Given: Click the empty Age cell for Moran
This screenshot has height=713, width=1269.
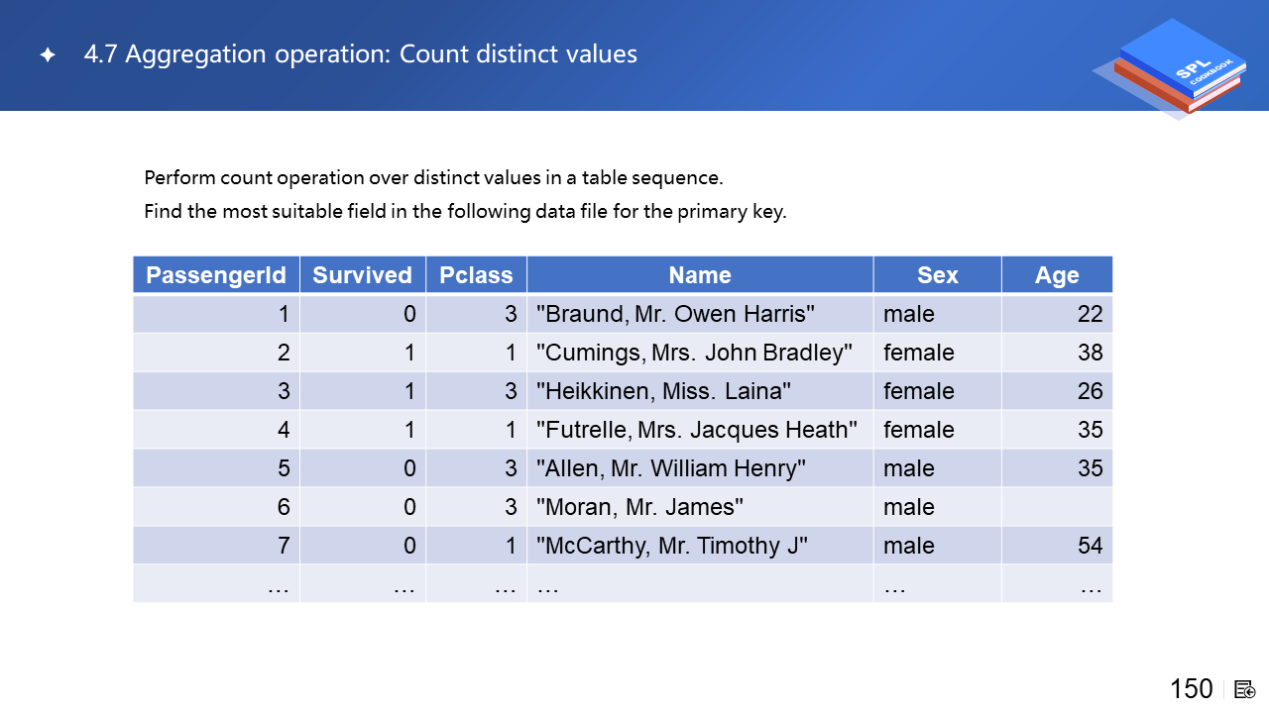Looking at the screenshot, I should (x=1057, y=507).
